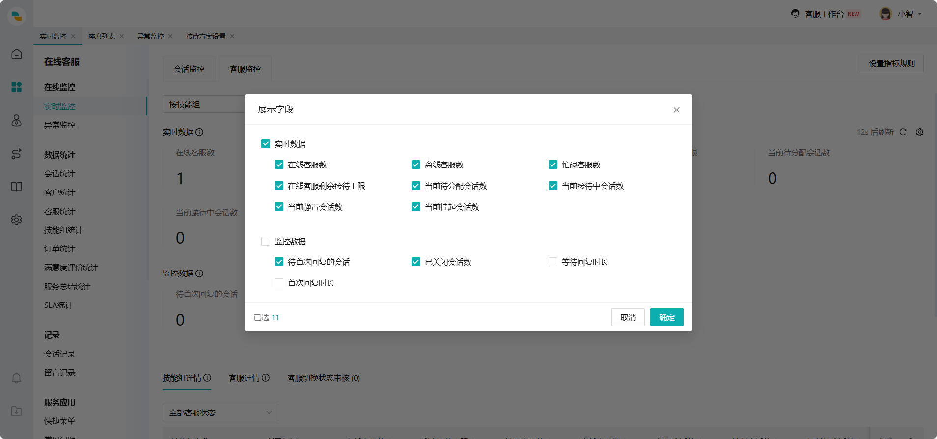The image size is (937, 439).
Task: Uncheck 当前待分配会话数 checkbox
Action: tap(416, 186)
